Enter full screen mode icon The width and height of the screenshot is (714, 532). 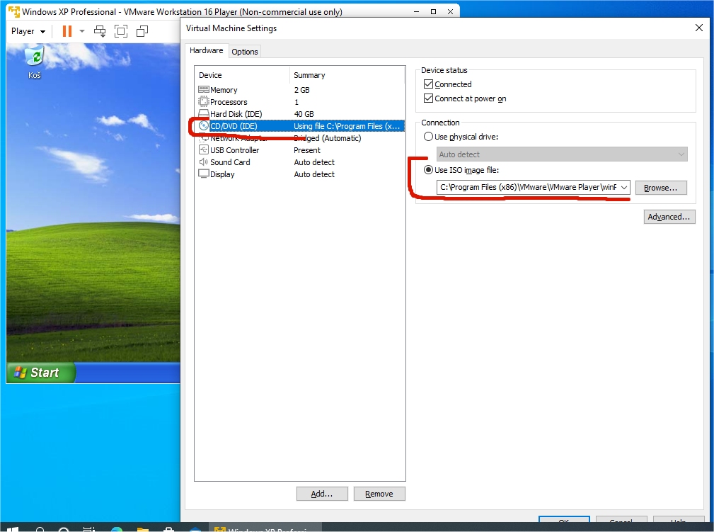pyautogui.click(x=121, y=31)
